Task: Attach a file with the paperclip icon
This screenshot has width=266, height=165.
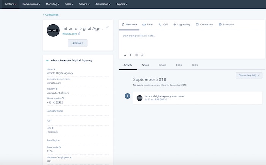Action: (x=142, y=55)
